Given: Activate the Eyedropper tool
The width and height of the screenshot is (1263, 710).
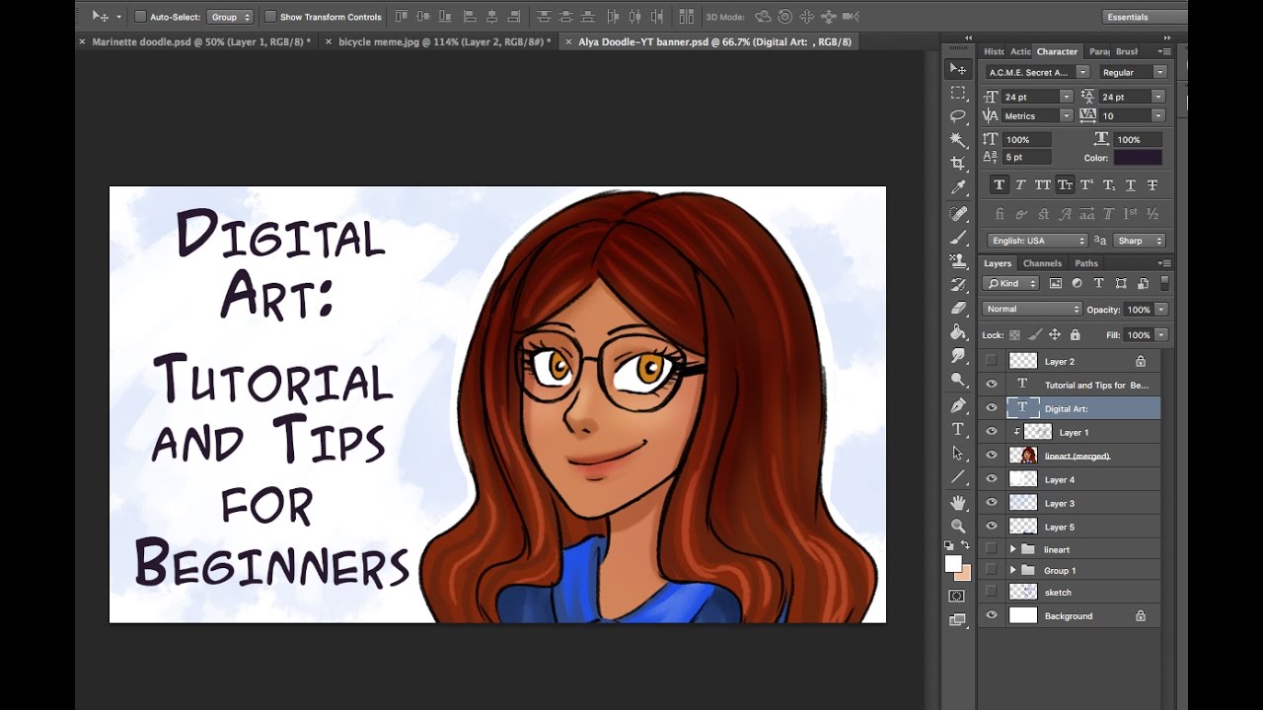Looking at the screenshot, I should [x=957, y=188].
